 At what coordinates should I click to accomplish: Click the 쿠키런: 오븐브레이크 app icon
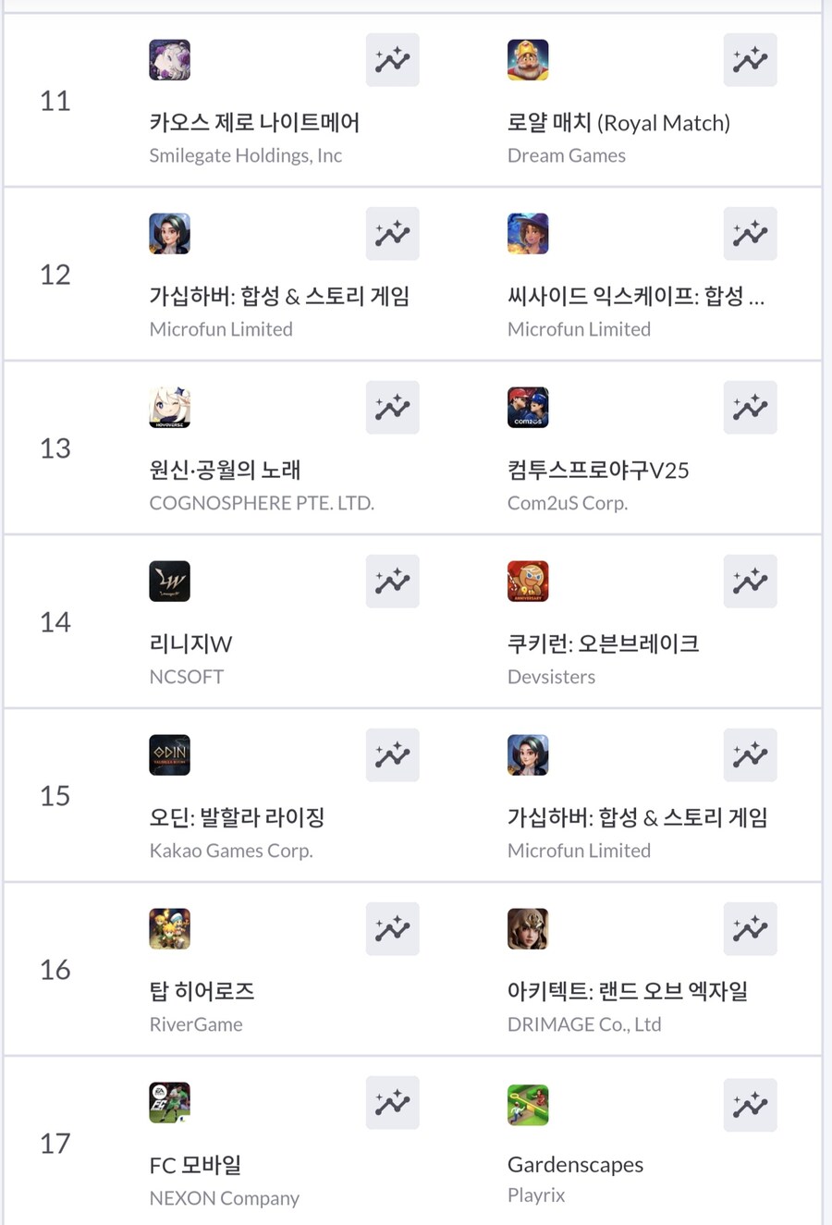tap(528, 581)
